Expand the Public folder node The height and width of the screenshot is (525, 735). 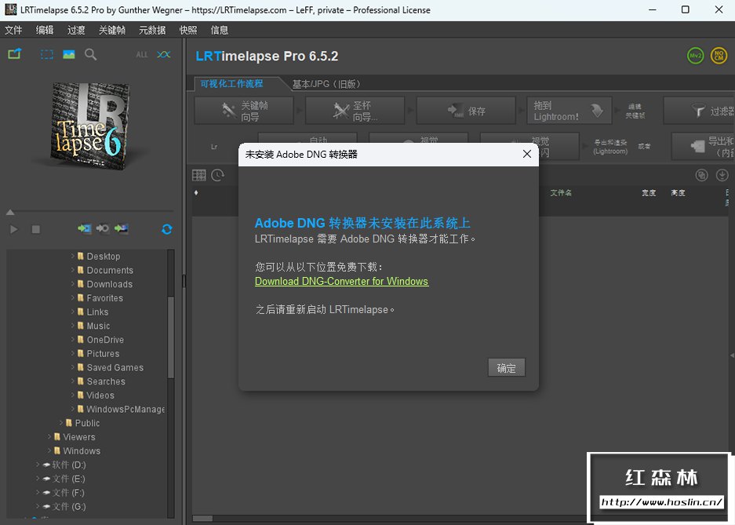(61, 423)
